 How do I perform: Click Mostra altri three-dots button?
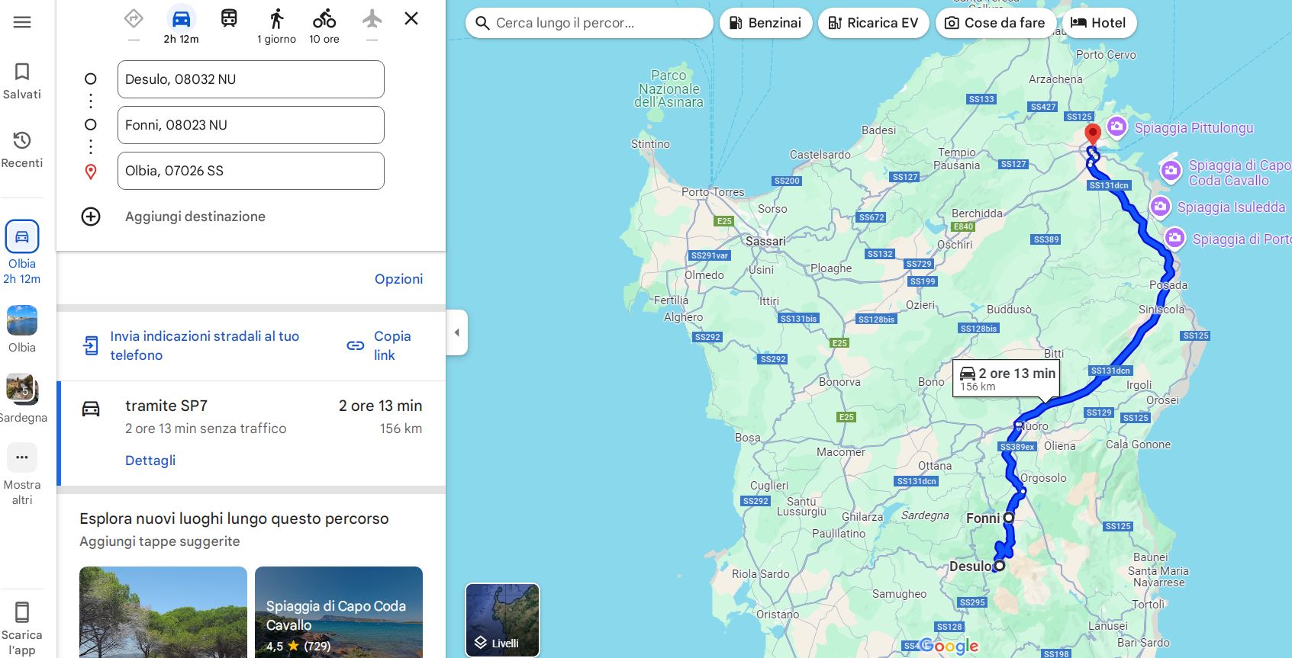pyautogui.click(x=22, y=457)
